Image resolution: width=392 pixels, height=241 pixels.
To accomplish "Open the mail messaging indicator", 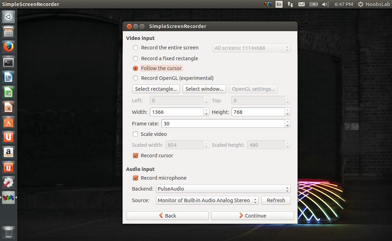I will [x=301, y=4].
